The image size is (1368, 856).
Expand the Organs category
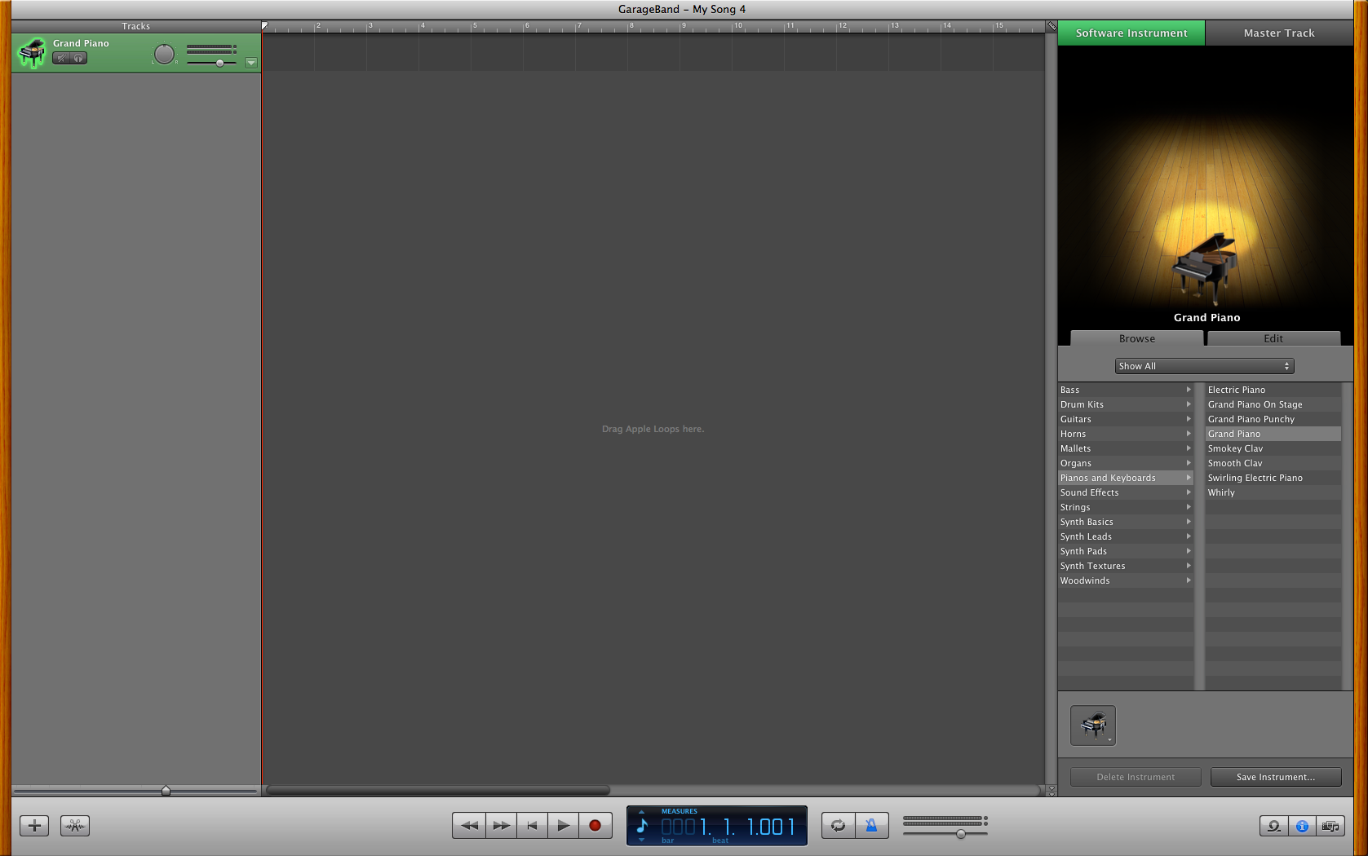click(1126, 463)
